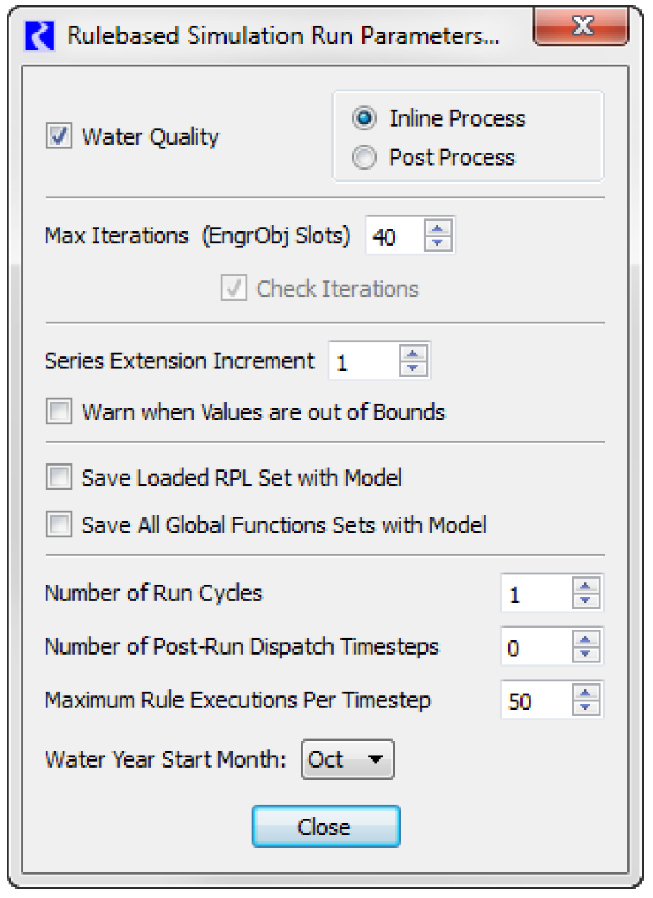The image size is (653, 898).
Task: Open the Water Year Start Month dropdown
Action: 348,759
